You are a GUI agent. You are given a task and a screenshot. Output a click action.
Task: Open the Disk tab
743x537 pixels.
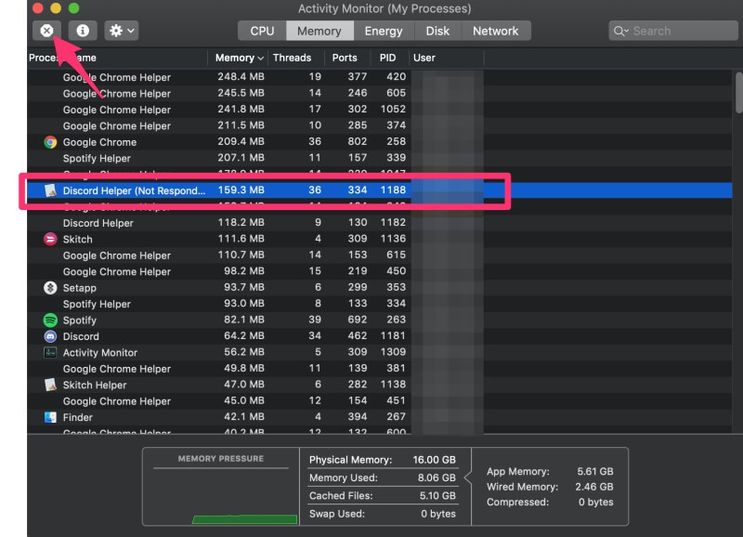(437, 31)
